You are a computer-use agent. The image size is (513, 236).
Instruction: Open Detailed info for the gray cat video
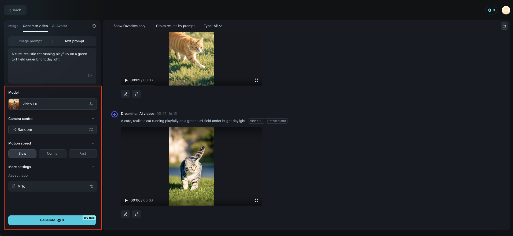pyautogui.click(x=276, y=121)
